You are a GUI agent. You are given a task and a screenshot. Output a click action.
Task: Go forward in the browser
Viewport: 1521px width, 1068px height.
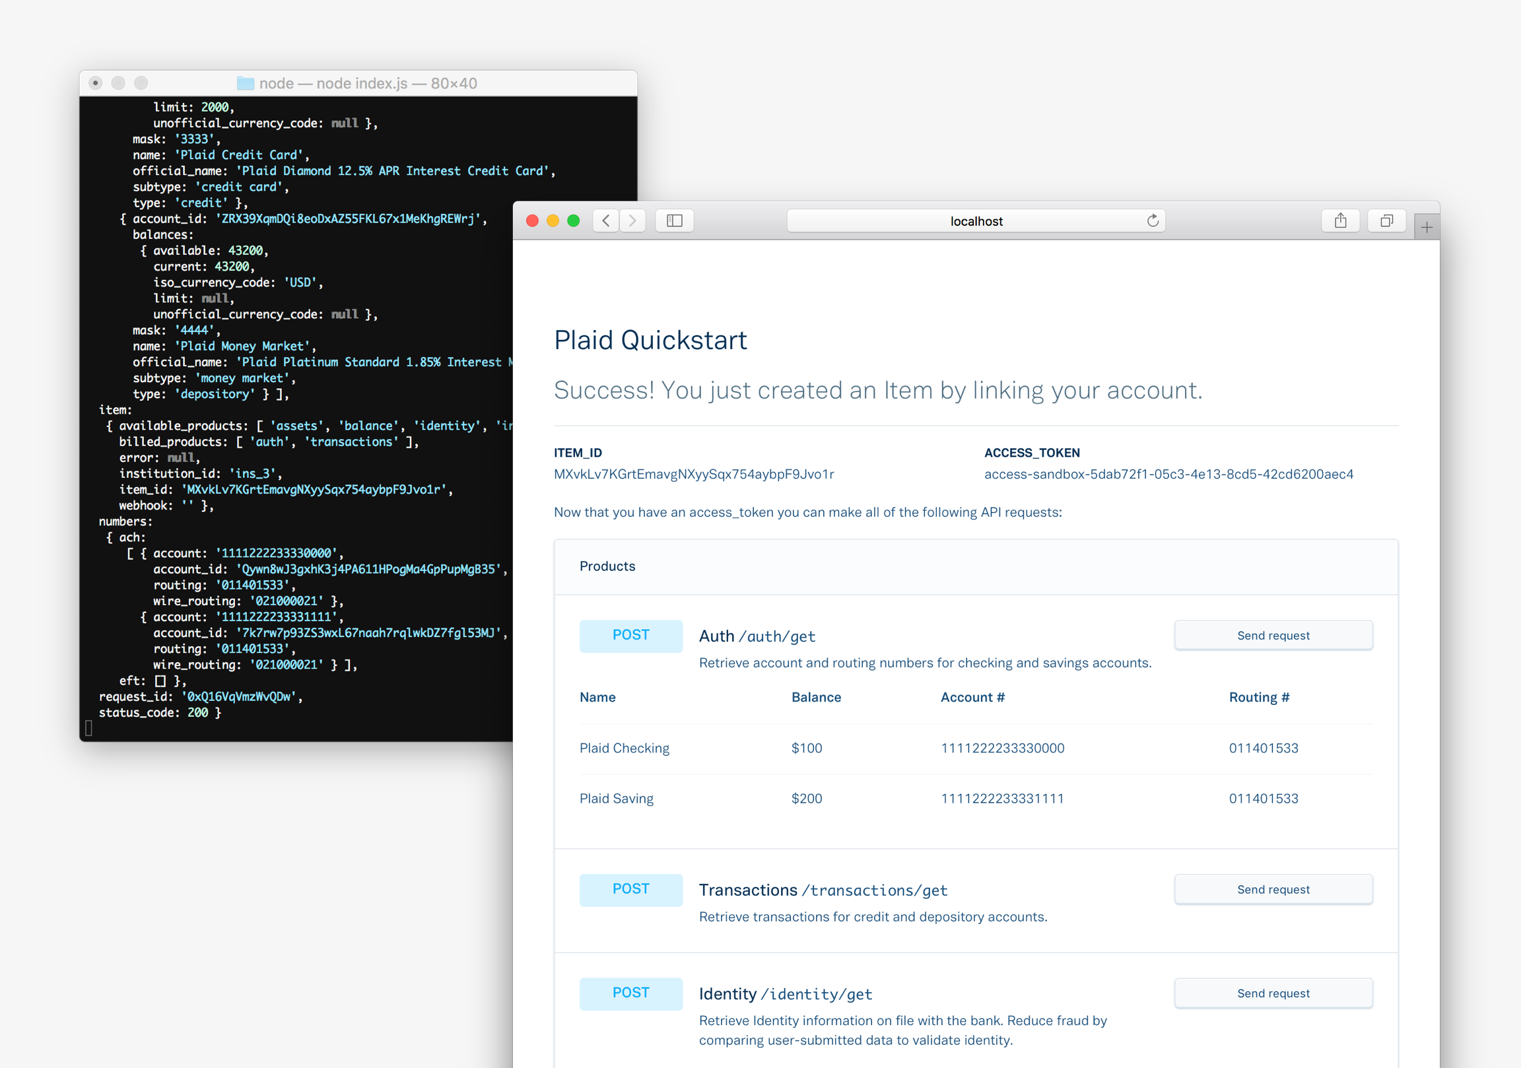coord(632,220)
